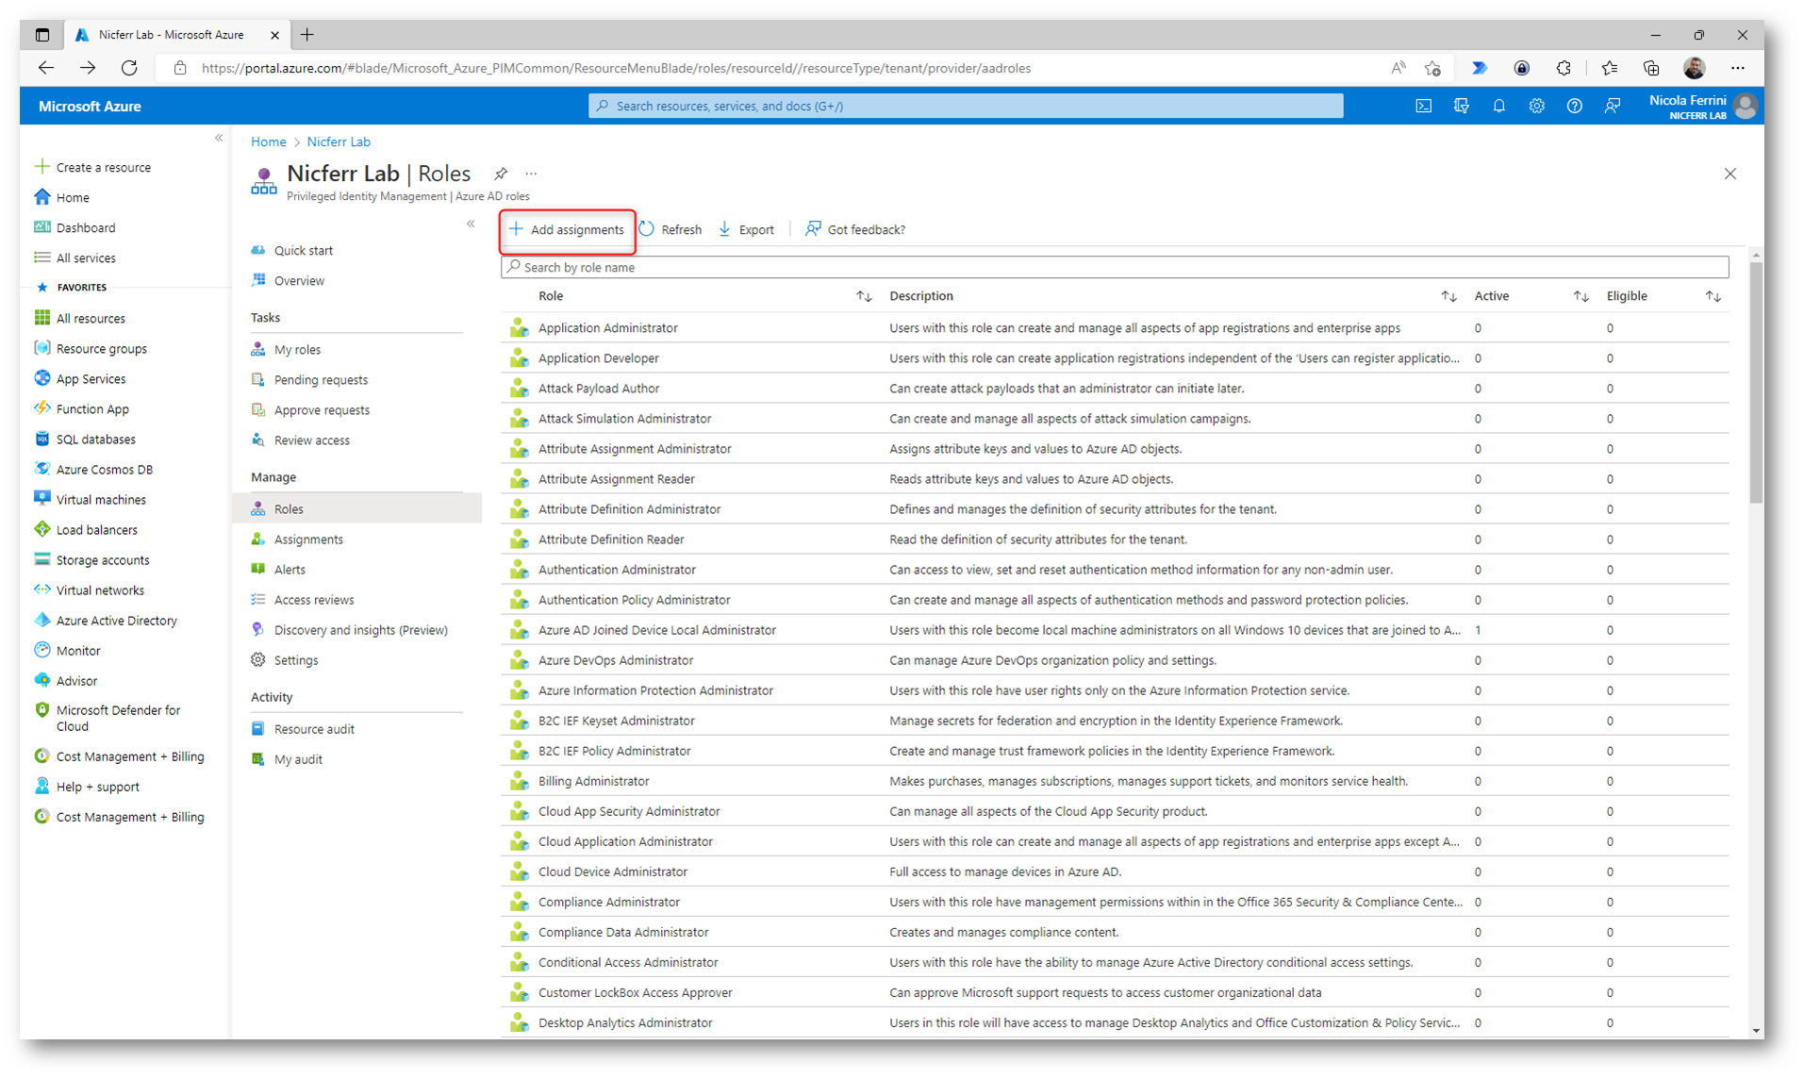Open Microsoft Defender for Cloud
Screen dimensions: 1804x1079
coord(118,719)
